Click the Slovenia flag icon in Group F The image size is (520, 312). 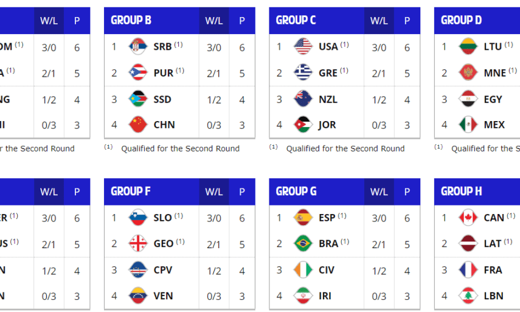point(138,218)
